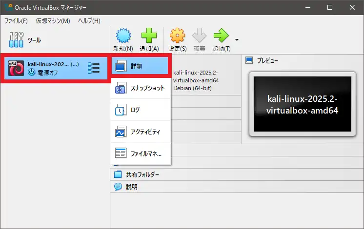Select the kali-linux virtual machine entry
This screenshot has width=364, height=229.
click(x=56, y=68)
